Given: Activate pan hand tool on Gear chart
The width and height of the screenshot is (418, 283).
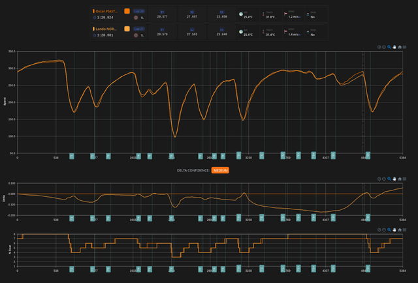Looking at the screenshot, I should coord(395,230).
